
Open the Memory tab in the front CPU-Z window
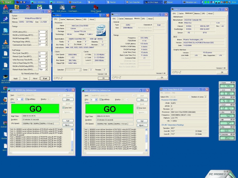tap(79, 20)
